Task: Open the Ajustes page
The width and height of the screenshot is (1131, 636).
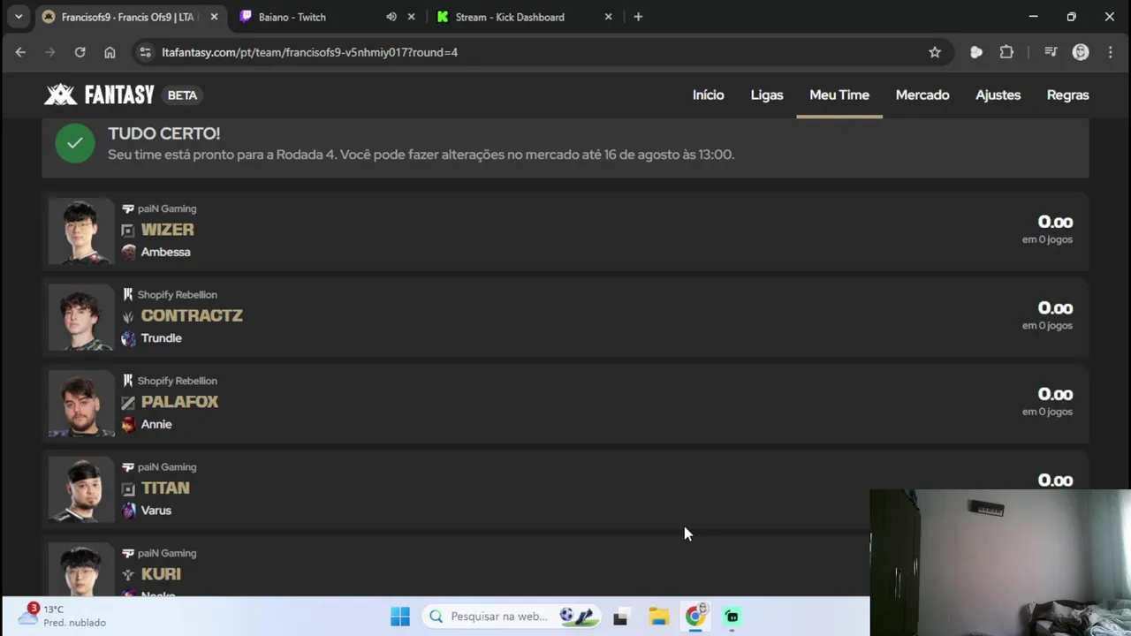Action: 998,95
